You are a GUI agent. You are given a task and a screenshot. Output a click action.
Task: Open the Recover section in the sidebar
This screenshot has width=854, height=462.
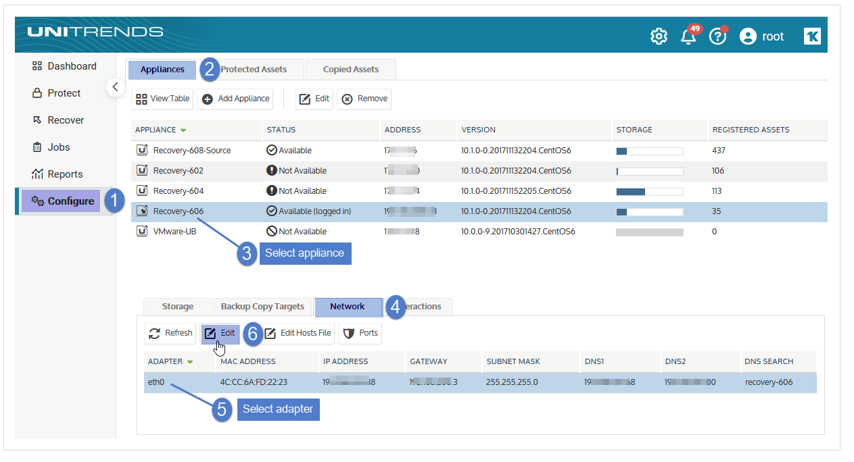tap(59, 120)
